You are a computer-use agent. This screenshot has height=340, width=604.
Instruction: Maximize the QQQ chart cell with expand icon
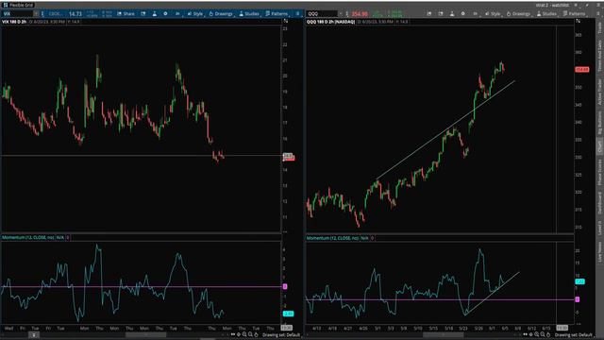579,21
